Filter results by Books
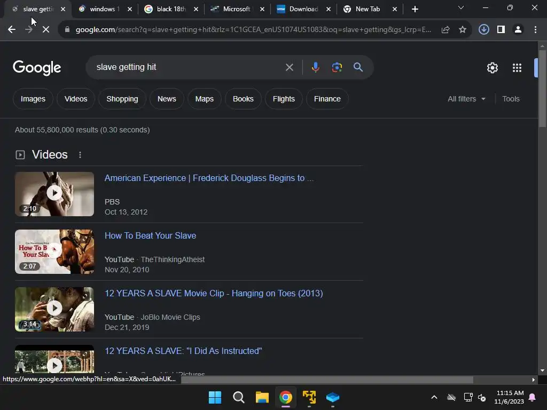Viewport: 547px width, 410px height. [243, 99]
